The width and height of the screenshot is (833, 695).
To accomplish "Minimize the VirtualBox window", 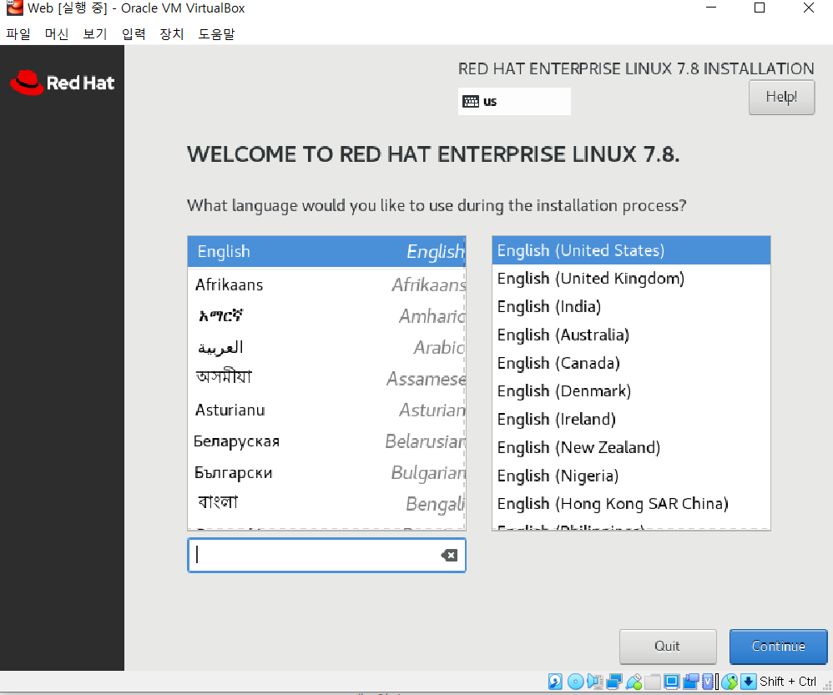I will 711,8.
